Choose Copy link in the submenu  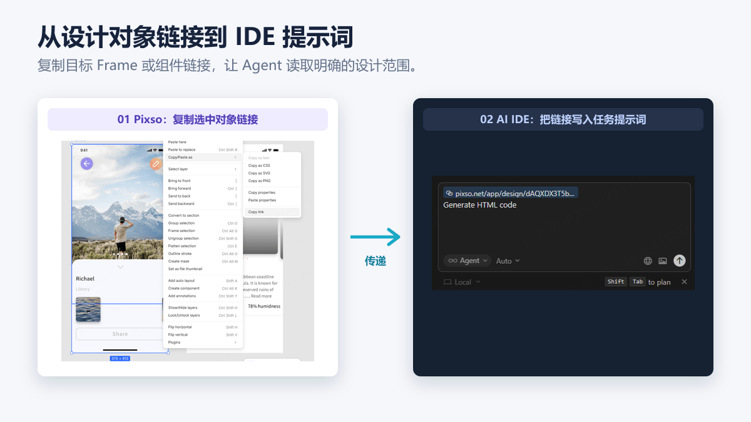click(272, 212)
